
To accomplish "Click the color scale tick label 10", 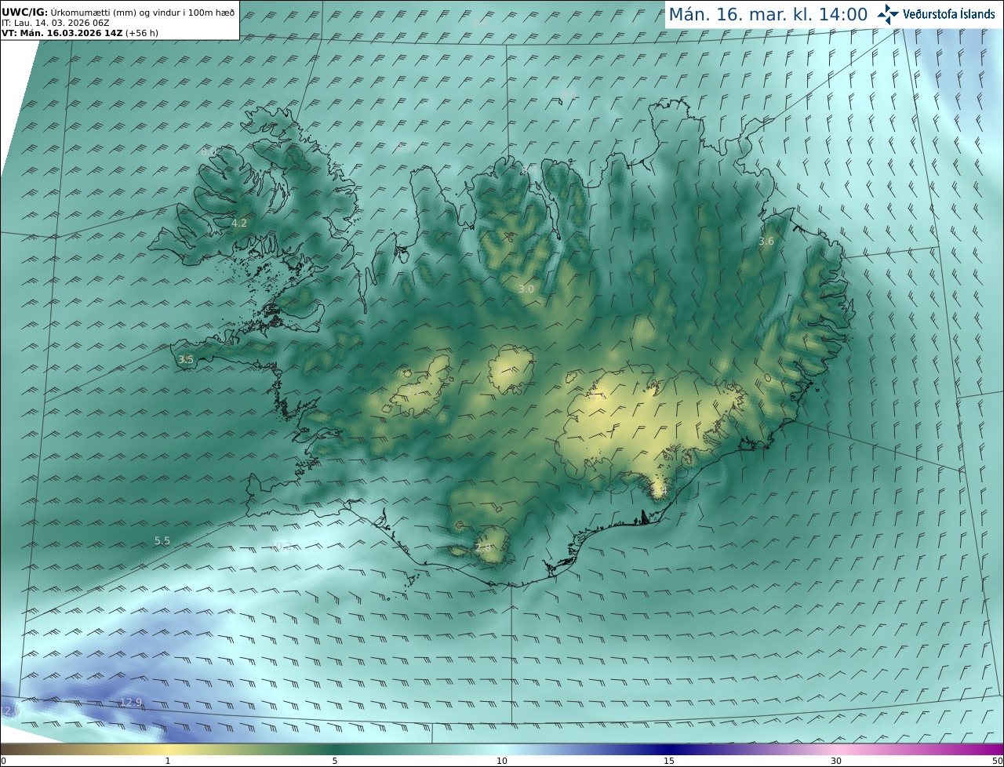I will point(502,761).
